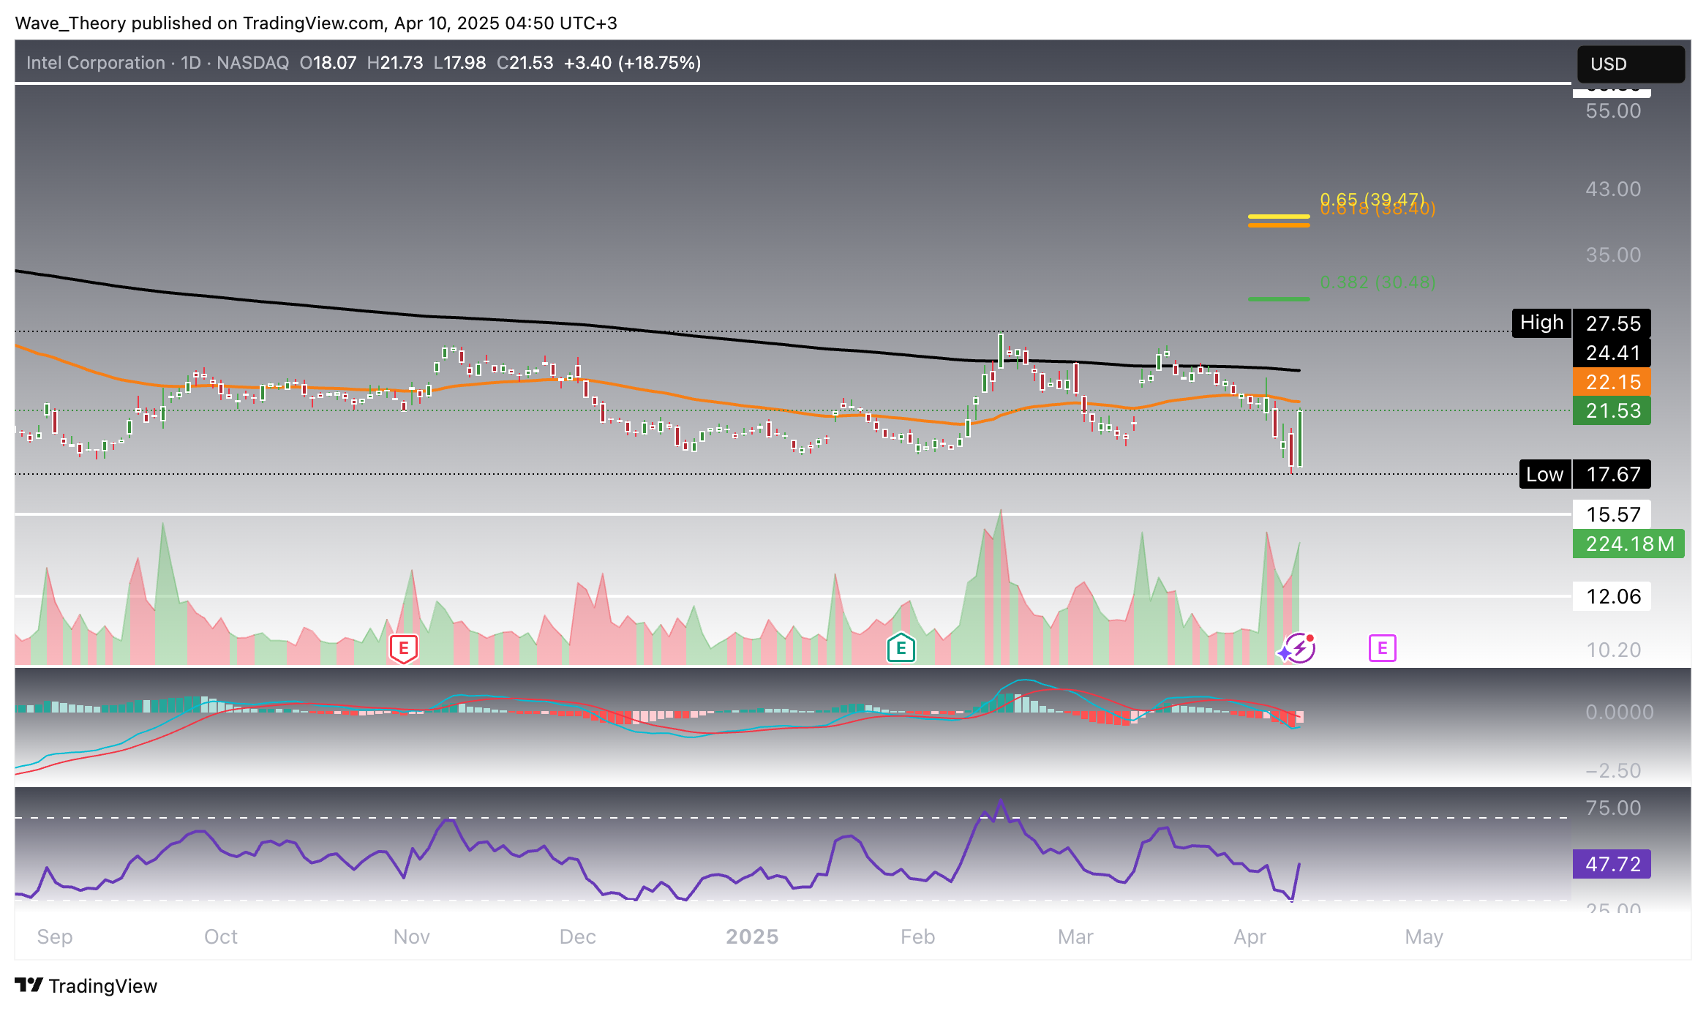The image size is (1706, 1011).
Task: Click the 43.00 price axis label
Action: [1613, 189]
